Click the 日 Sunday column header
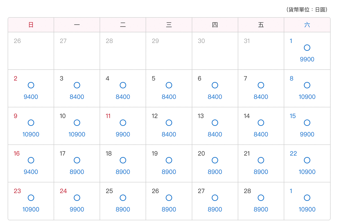The image size is (339, 224). point(31,25)
